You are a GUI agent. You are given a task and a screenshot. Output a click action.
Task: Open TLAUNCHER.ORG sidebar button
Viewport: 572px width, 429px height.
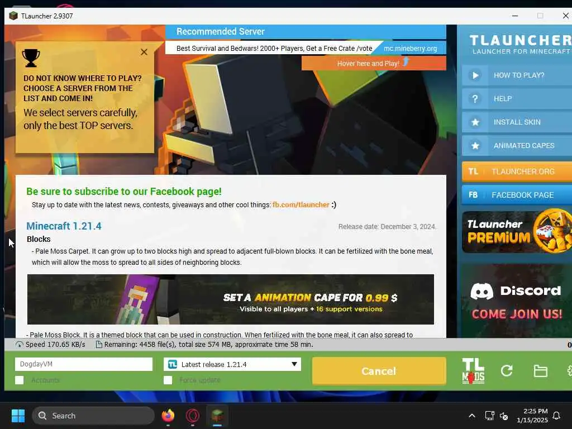pos(517,171)
